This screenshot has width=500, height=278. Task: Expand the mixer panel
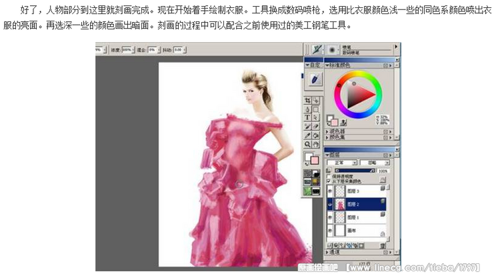point(327,131)
